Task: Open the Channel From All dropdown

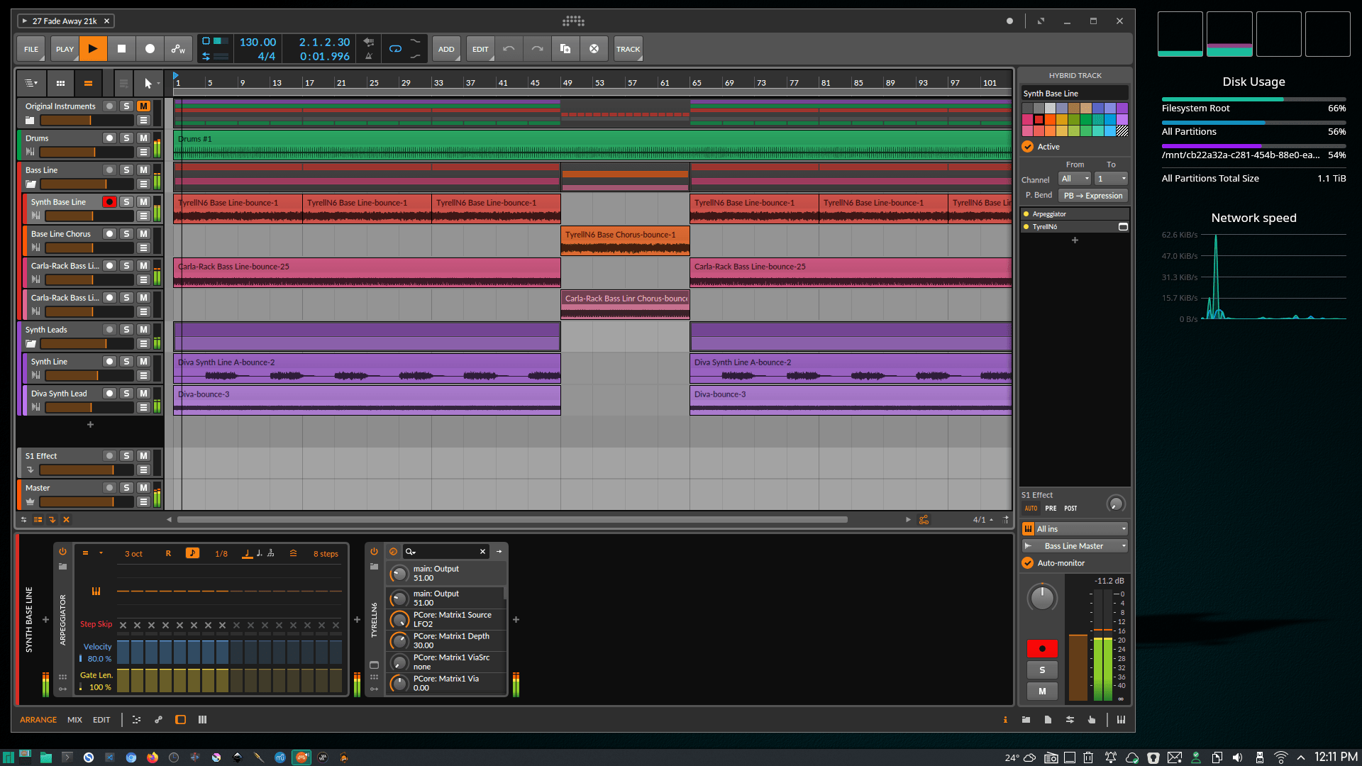Action: 1075,179
